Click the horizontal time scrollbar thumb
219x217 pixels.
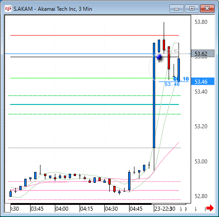169,204
